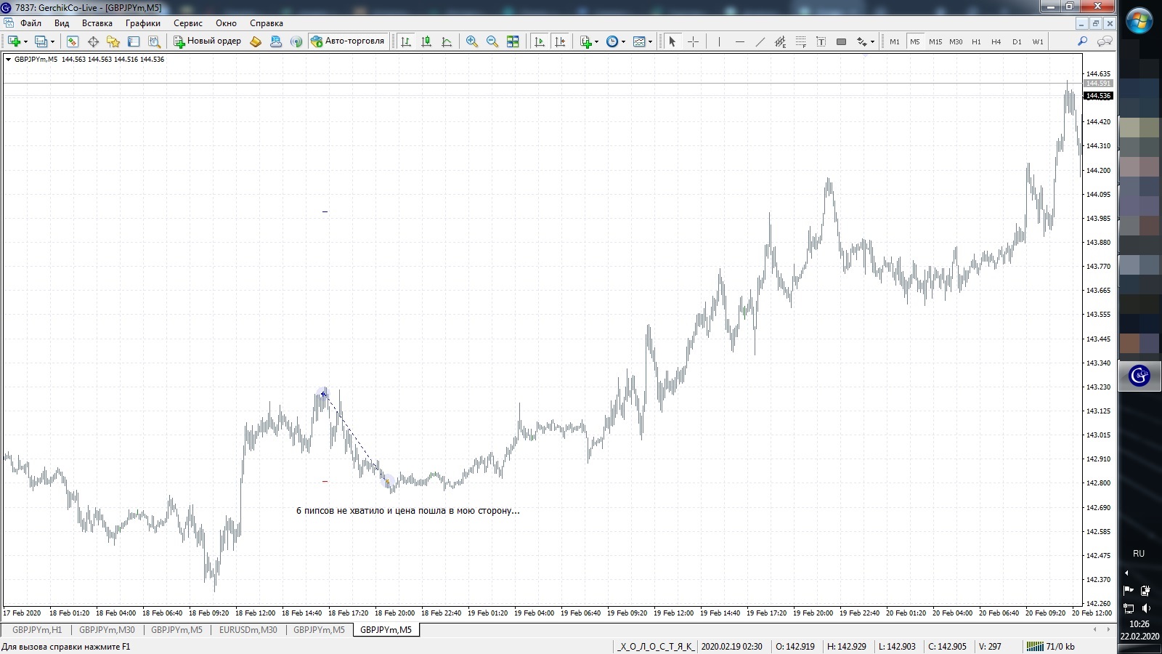The width and height of the screenshot is (1162, 654).
Task: Show the Market Watch panel
Action: 73,41
